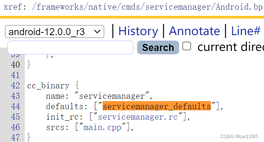
Task: Click the Search button
Action: click(x=158, y=47)
